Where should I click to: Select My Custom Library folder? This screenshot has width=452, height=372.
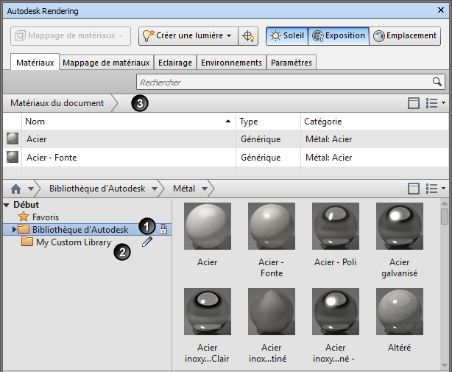[66, 242]
